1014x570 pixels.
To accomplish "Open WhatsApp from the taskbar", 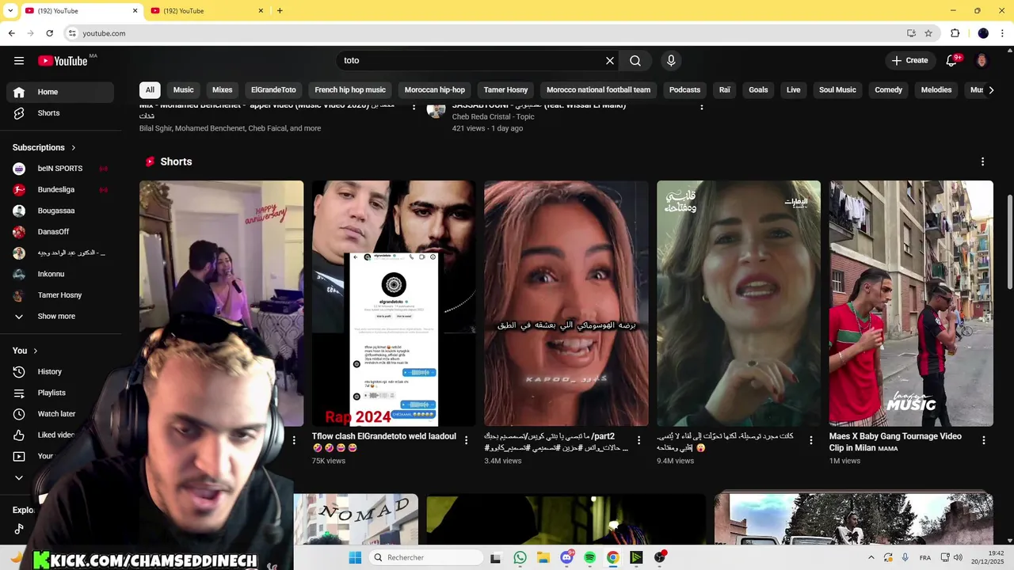I will click(520, 557).
